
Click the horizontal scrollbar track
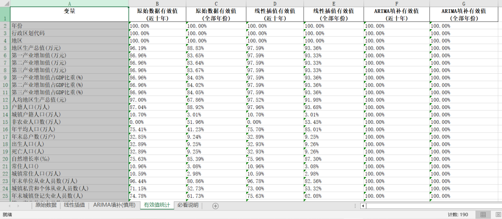pos(434,206)
